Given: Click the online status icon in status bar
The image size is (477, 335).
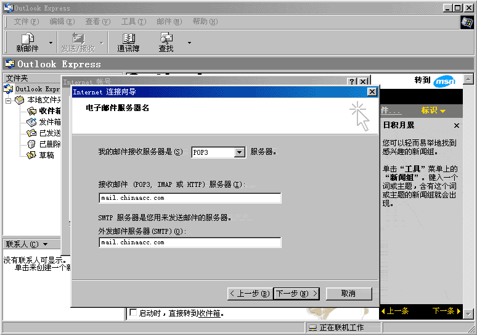Looking at the screenshot, I should pyautogui.click(x=312, y=328).
